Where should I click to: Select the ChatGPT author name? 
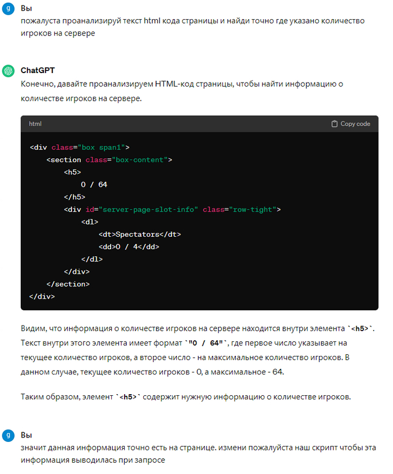tap(38, 70)
